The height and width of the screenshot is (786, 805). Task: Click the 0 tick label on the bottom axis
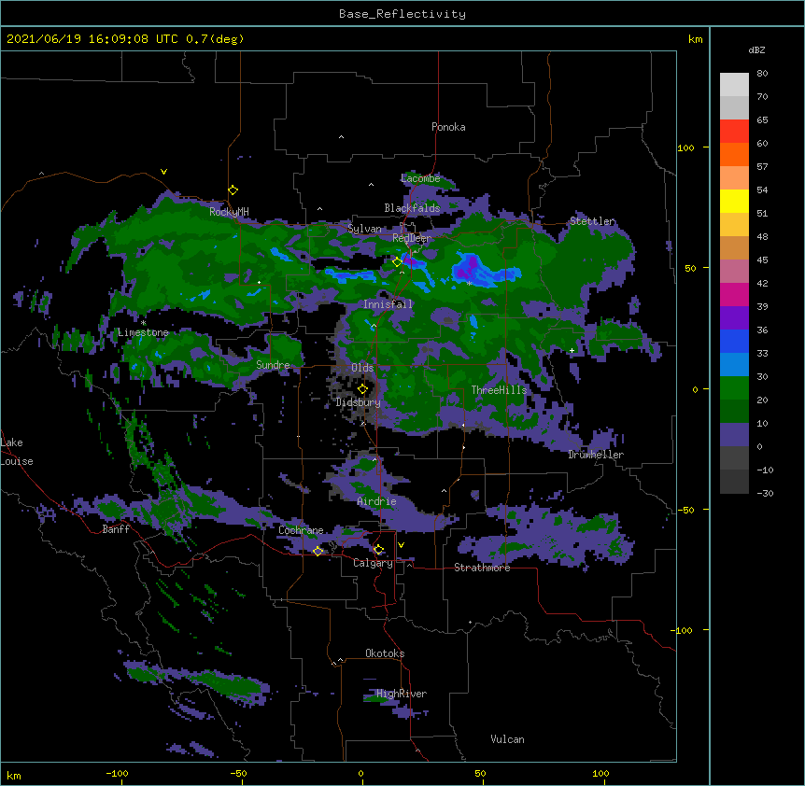[x=360, y=773]
